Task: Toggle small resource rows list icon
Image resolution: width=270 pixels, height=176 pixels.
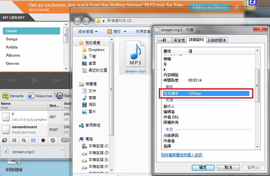Action: coord(33,140)
